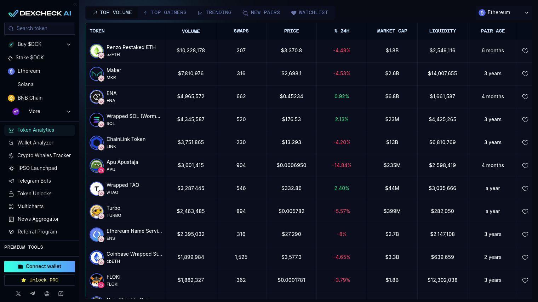Click the Wrapped TAO token logo
The image size is (538, 302).
coord(96,189)
